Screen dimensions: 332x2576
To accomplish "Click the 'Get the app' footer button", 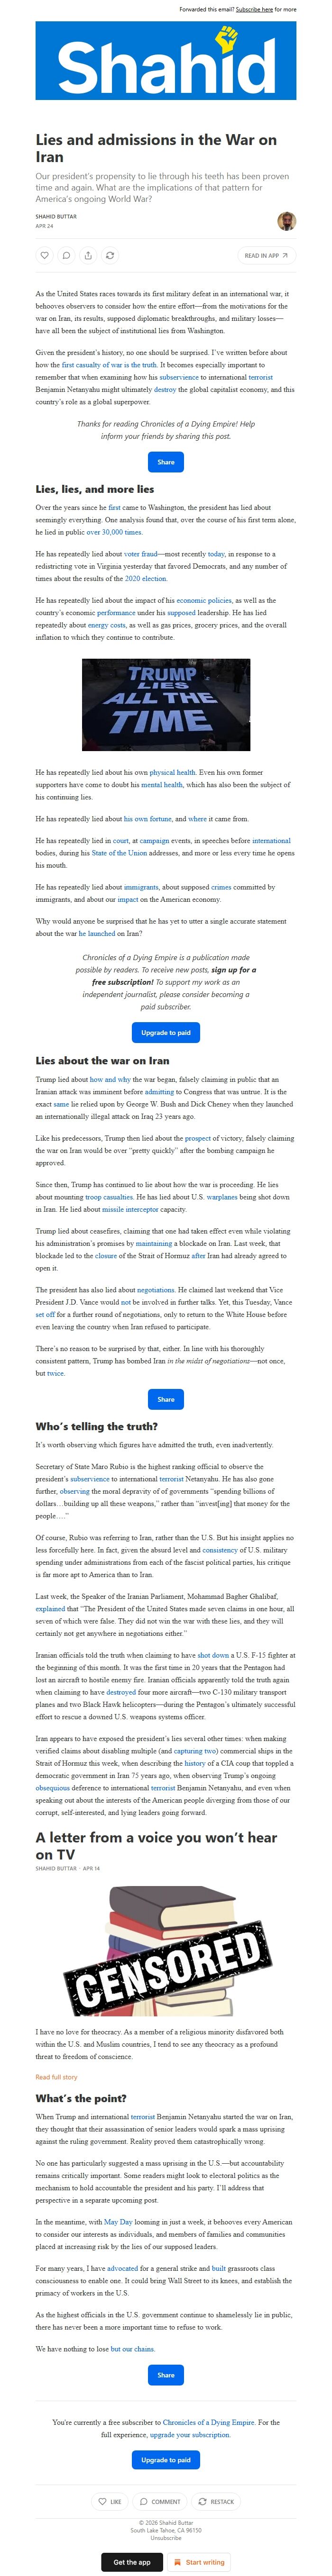I will point(129,2561).
